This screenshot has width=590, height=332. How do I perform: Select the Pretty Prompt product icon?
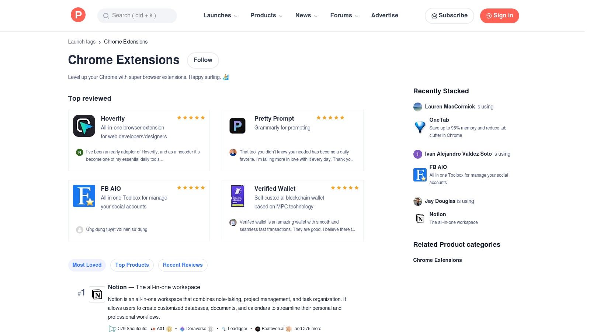coord(237,125)
